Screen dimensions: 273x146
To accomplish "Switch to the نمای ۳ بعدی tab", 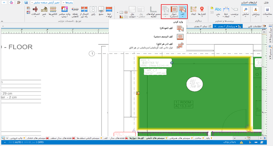I will 200,26.
